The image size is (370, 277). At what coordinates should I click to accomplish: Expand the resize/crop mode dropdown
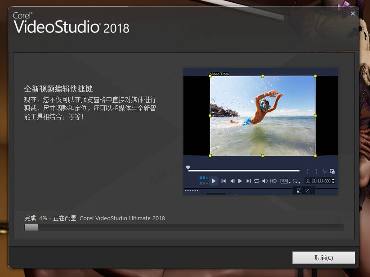tap(296, 181)
